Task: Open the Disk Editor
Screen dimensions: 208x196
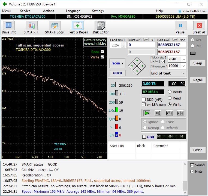Action: 101,27
